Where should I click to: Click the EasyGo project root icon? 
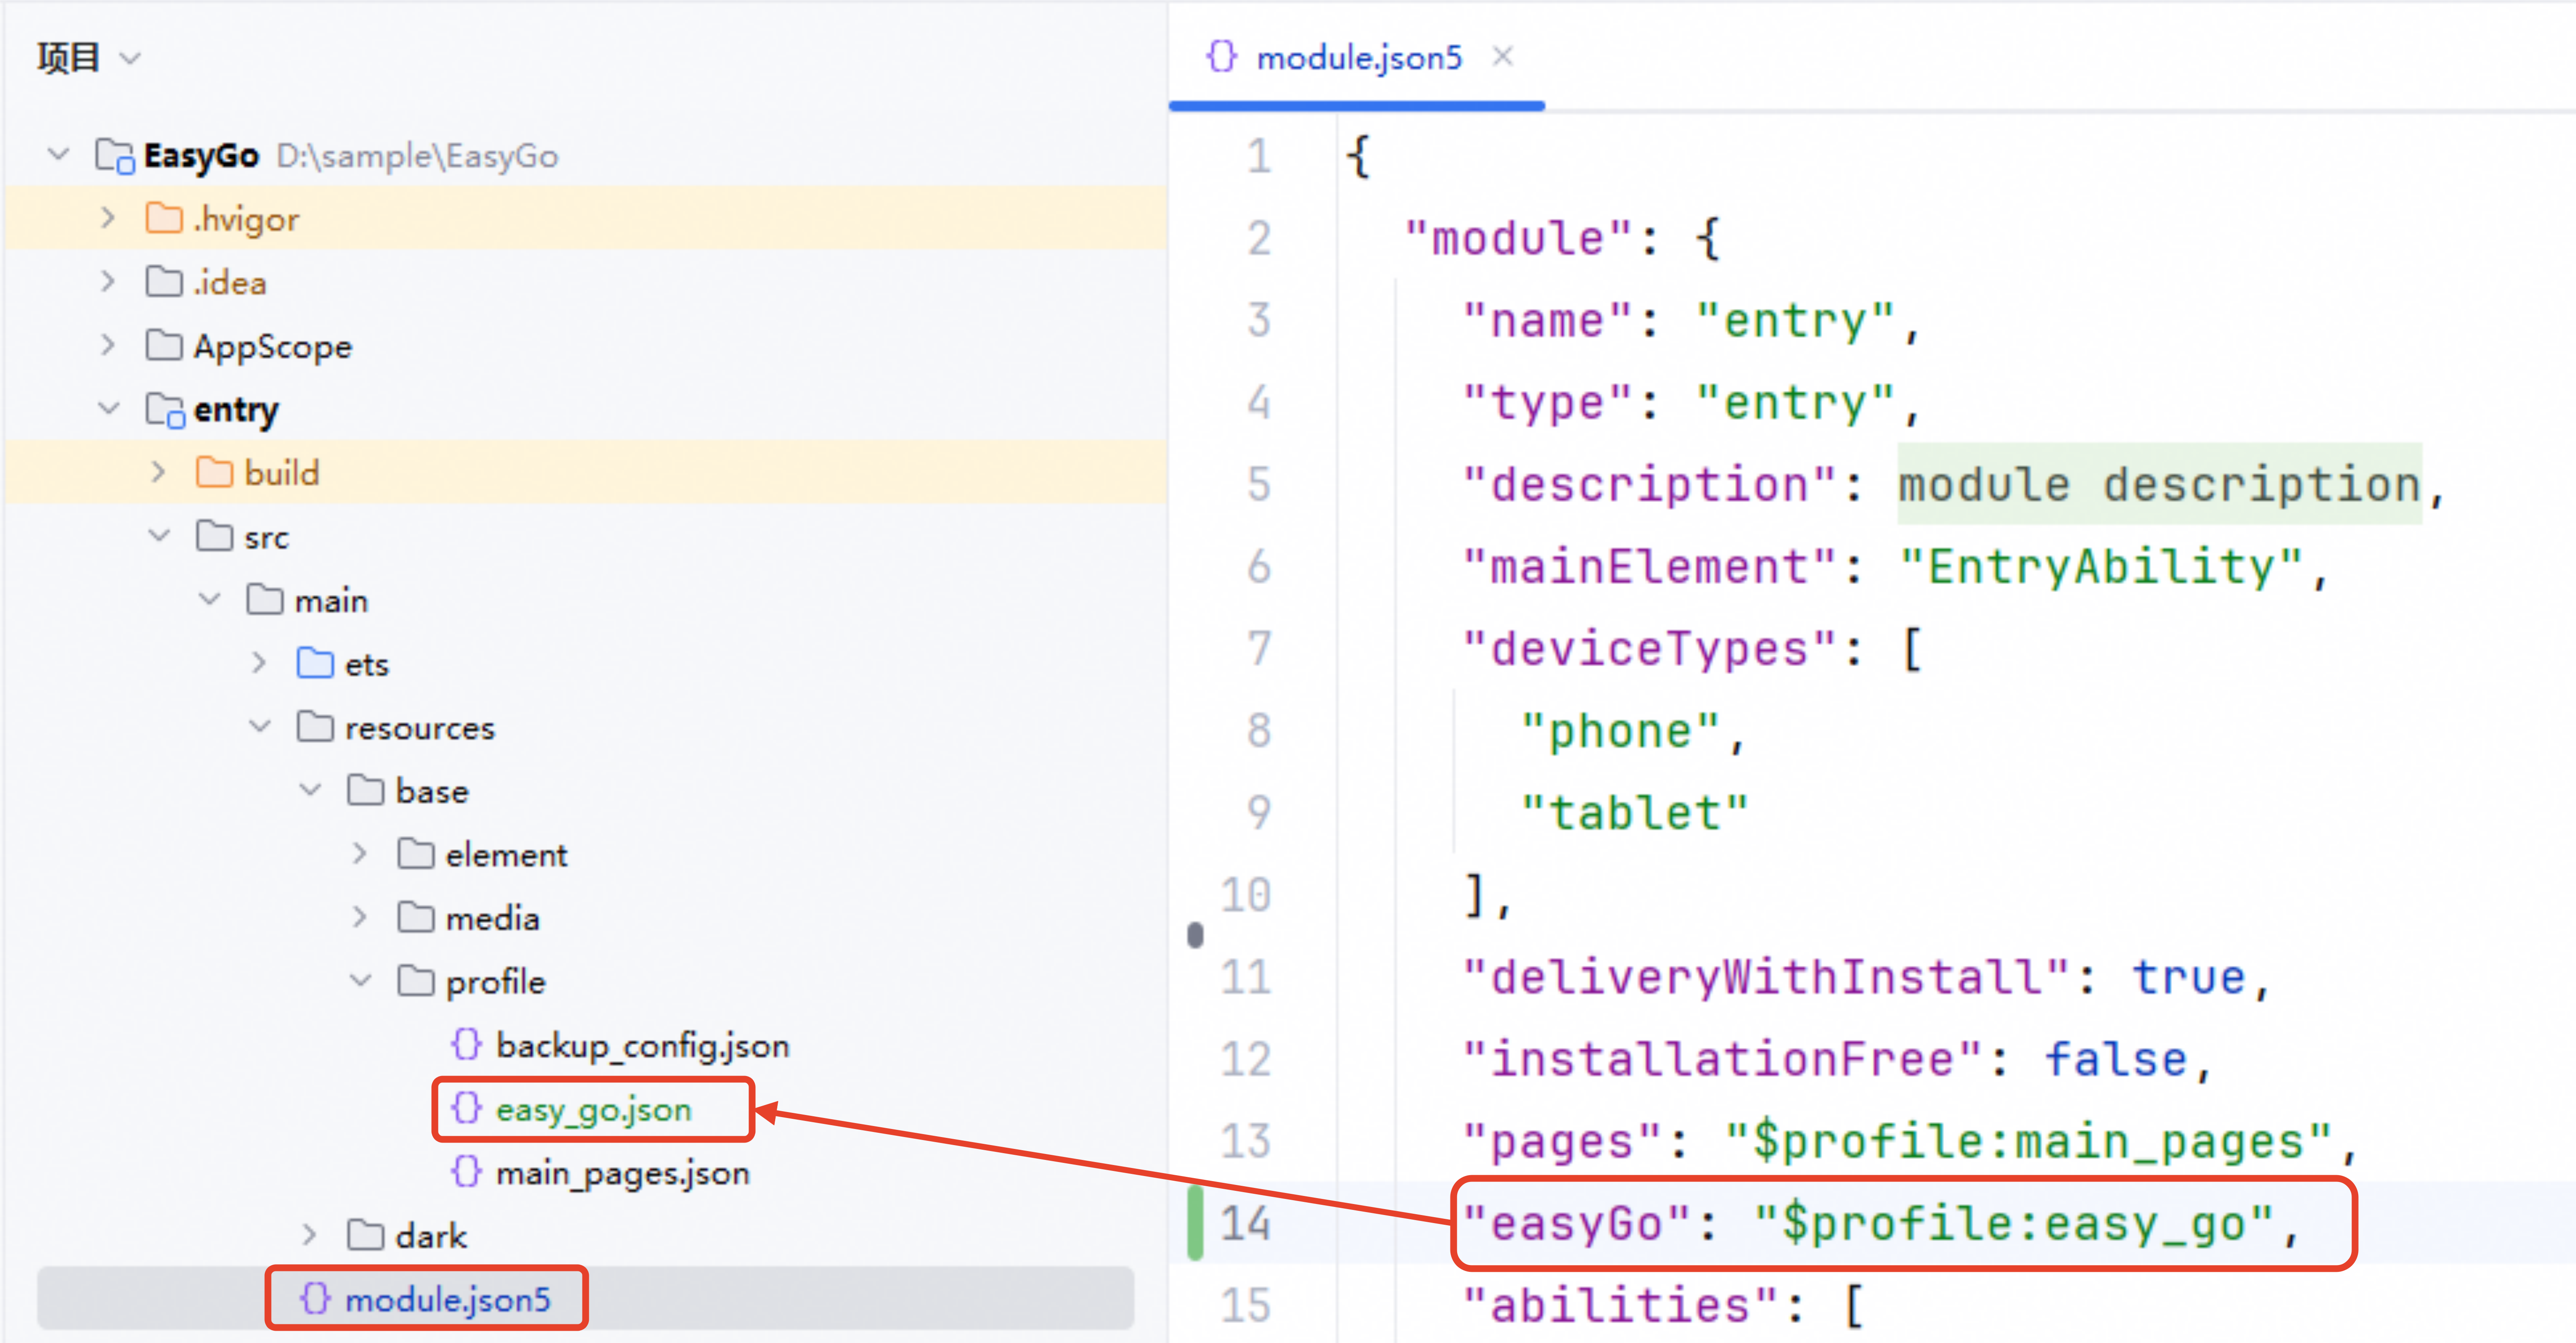114,155
